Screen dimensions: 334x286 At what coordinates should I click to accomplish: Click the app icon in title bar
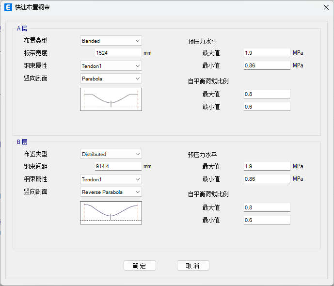(8, 7)
